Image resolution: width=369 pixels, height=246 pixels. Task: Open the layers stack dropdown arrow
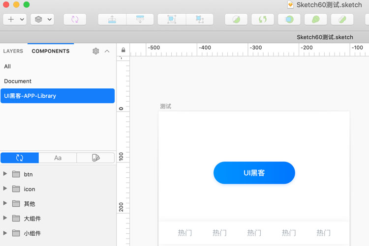click(x=49, y=19)
